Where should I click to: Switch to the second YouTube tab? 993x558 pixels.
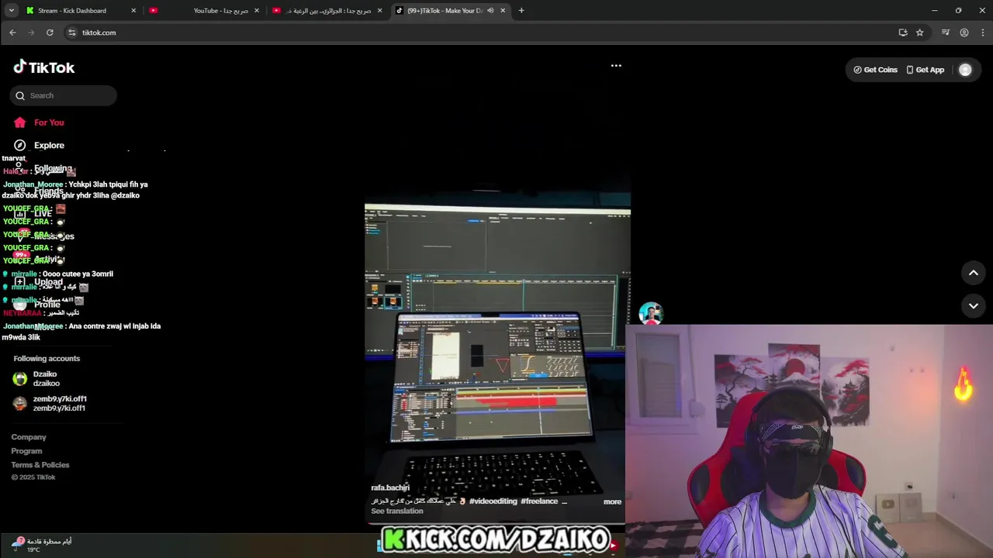(327, 11)
